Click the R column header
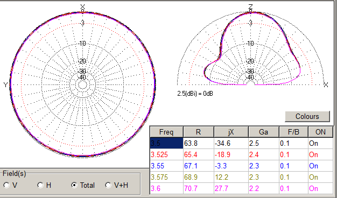The width and height of the screenshot is (337, 198). [x=199, y=132]
